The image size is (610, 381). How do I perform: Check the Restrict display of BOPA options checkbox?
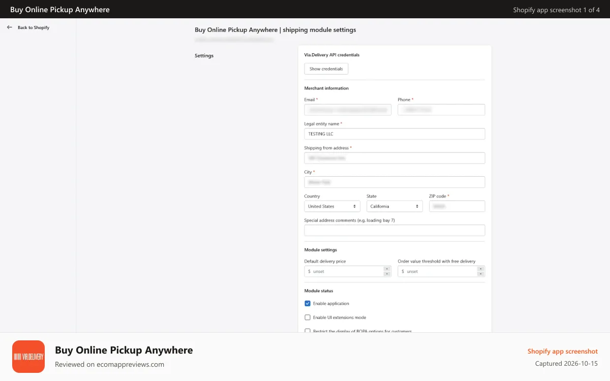click(308, 331)
